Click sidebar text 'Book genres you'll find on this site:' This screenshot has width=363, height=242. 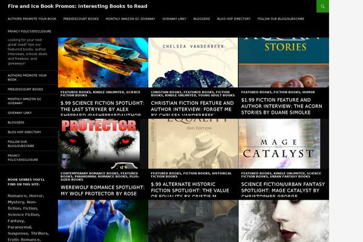click(x=26, y=182)
